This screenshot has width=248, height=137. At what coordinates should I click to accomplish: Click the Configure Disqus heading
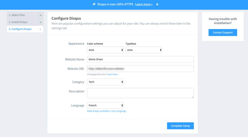66,18
